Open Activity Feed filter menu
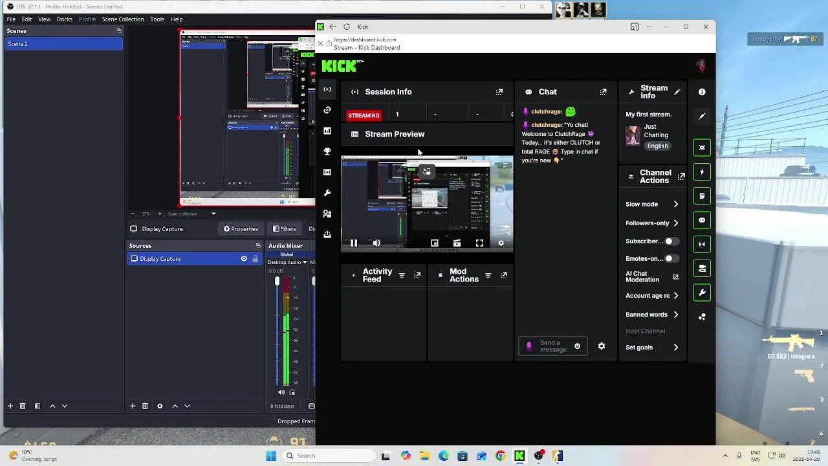 tap(402, 276)
